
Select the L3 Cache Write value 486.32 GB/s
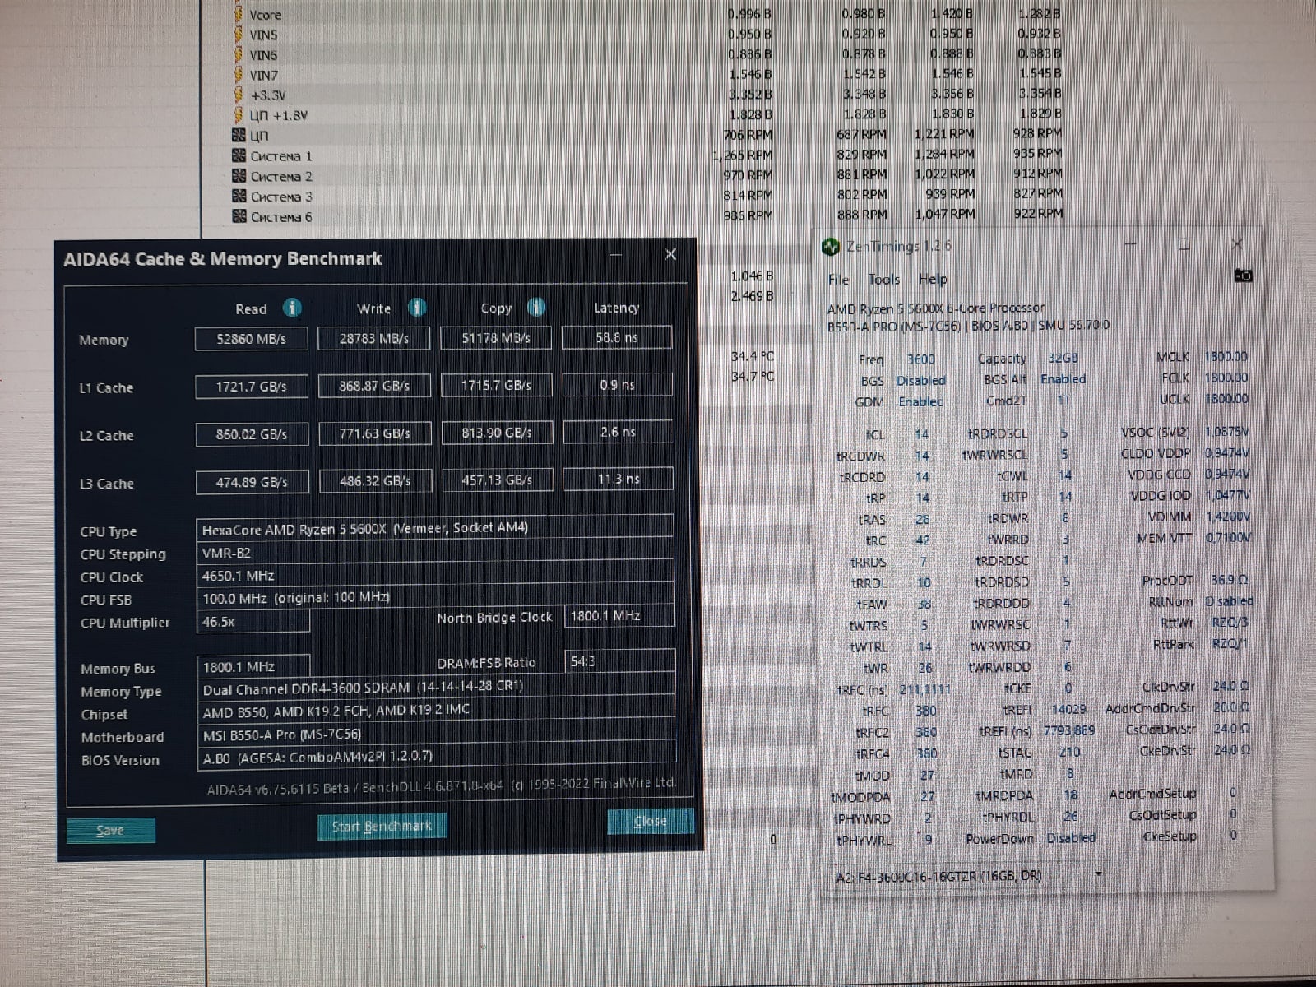[x=375, y=481]
